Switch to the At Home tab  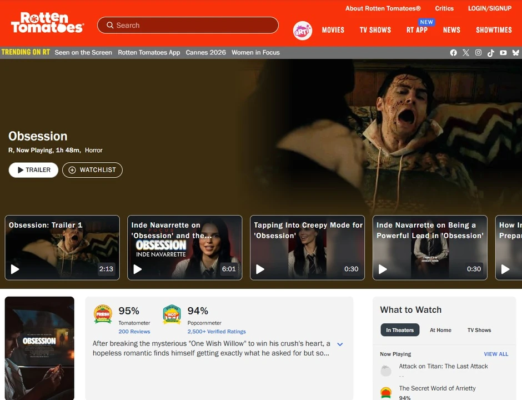(440, 330)
